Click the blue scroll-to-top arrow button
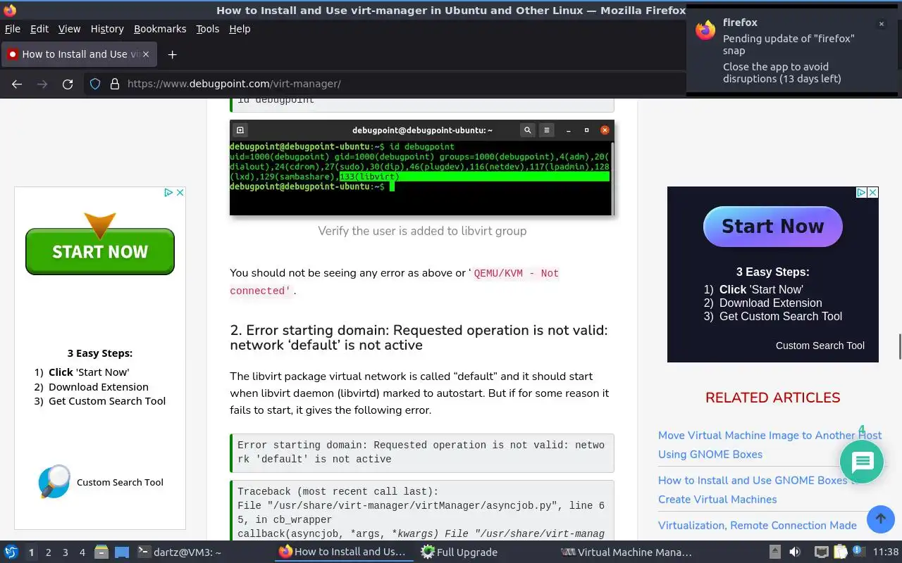902x563 pixels. pyautogui.click(x=880, y=519)
